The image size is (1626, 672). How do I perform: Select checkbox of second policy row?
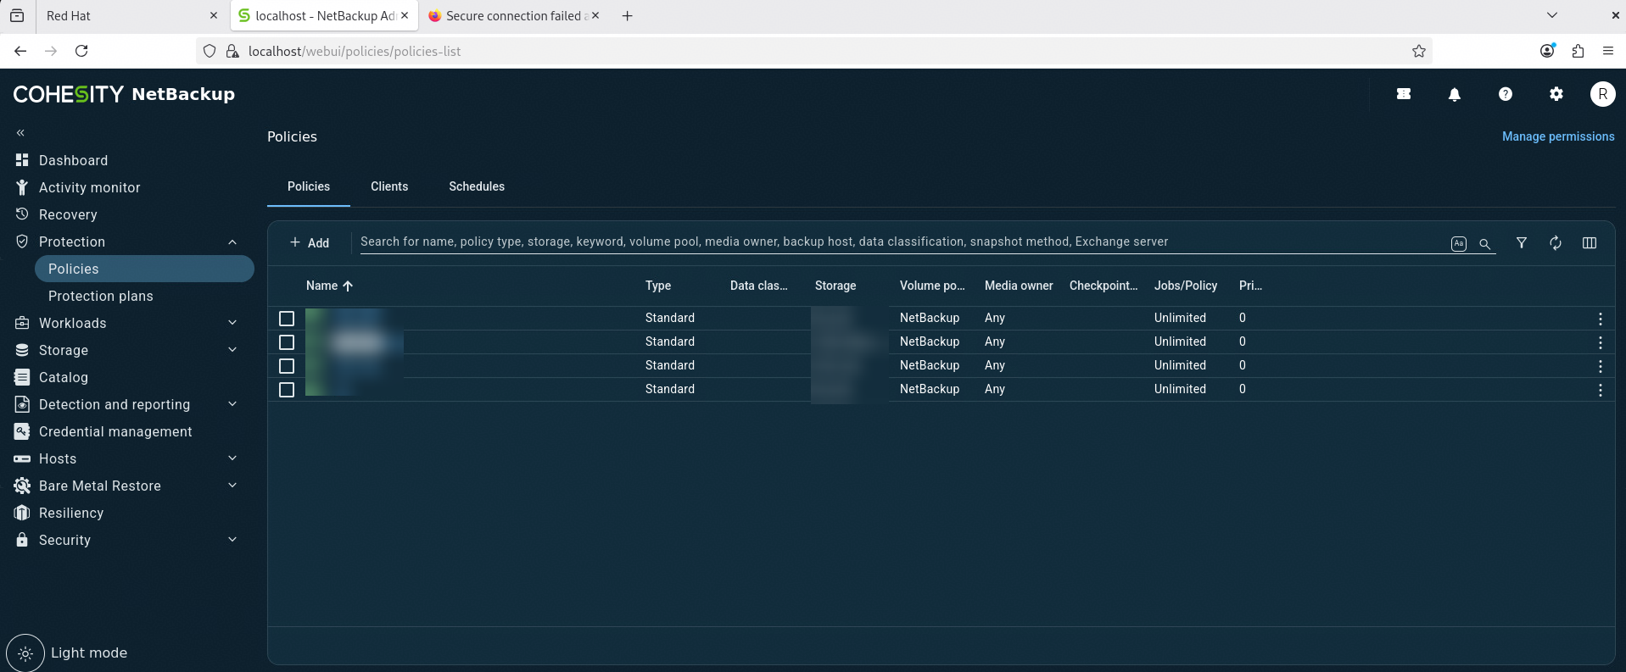[x=287, y=342]
